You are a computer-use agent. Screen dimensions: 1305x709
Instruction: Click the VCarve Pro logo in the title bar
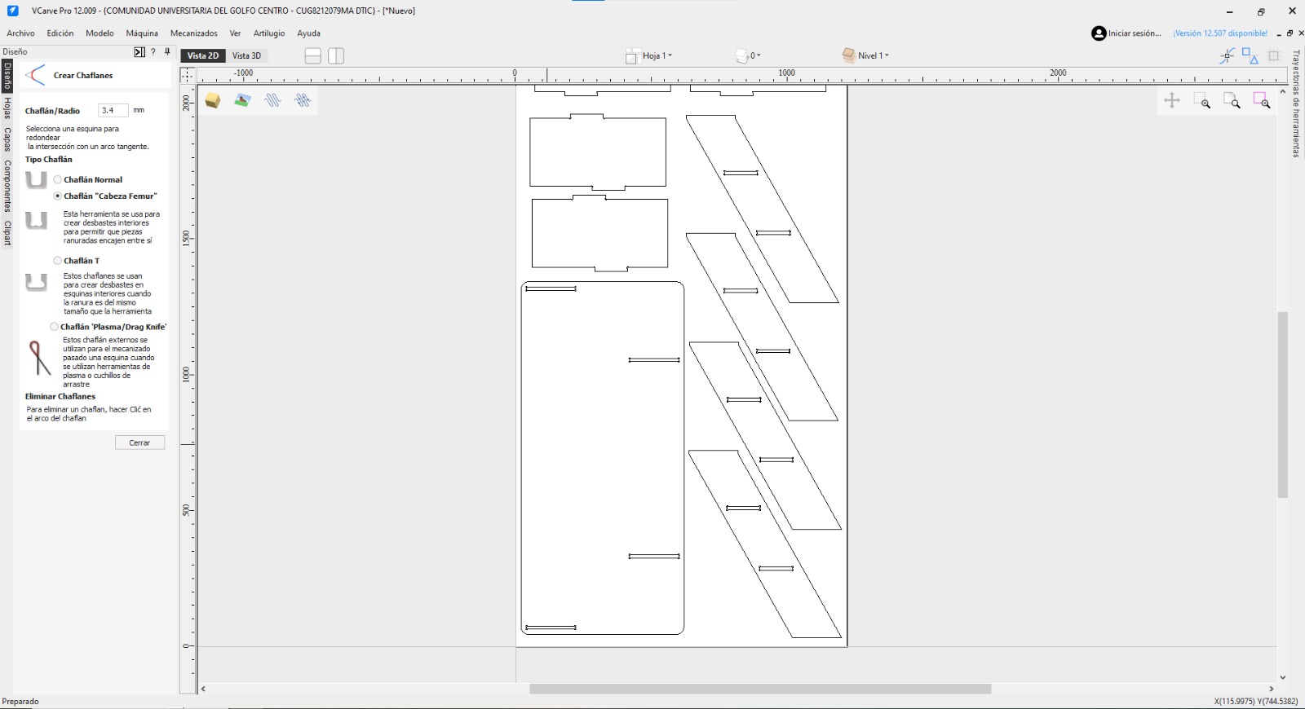(13, 11)
